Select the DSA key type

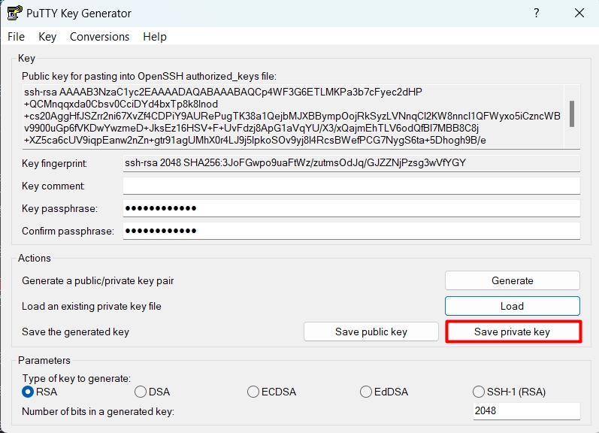click(141, 392)
